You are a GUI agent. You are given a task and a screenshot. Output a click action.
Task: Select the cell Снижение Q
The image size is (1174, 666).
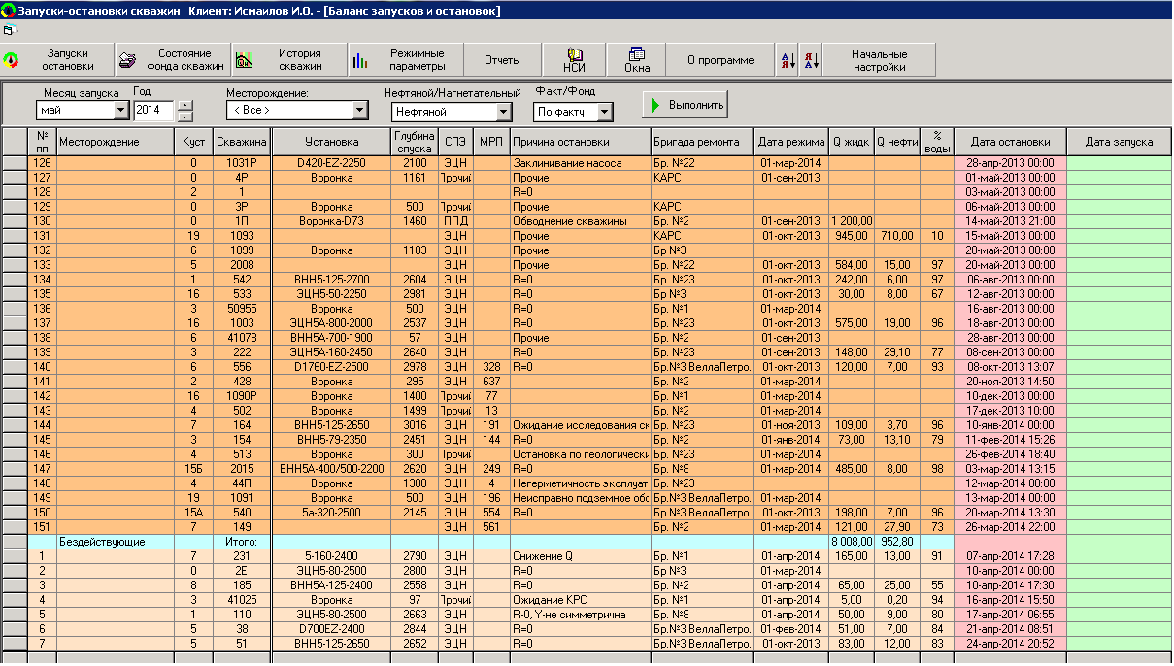click(581, 556)
